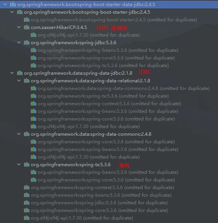This screenshot has height=223, width=218.
Task: Click library icon of expanded spring-data-commons:2.4.8
Action: click(27, 134)
